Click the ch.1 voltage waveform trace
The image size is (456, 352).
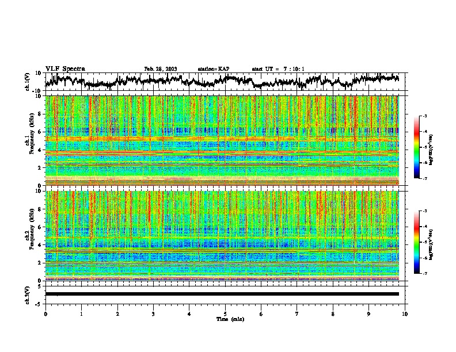click(222, 81)
